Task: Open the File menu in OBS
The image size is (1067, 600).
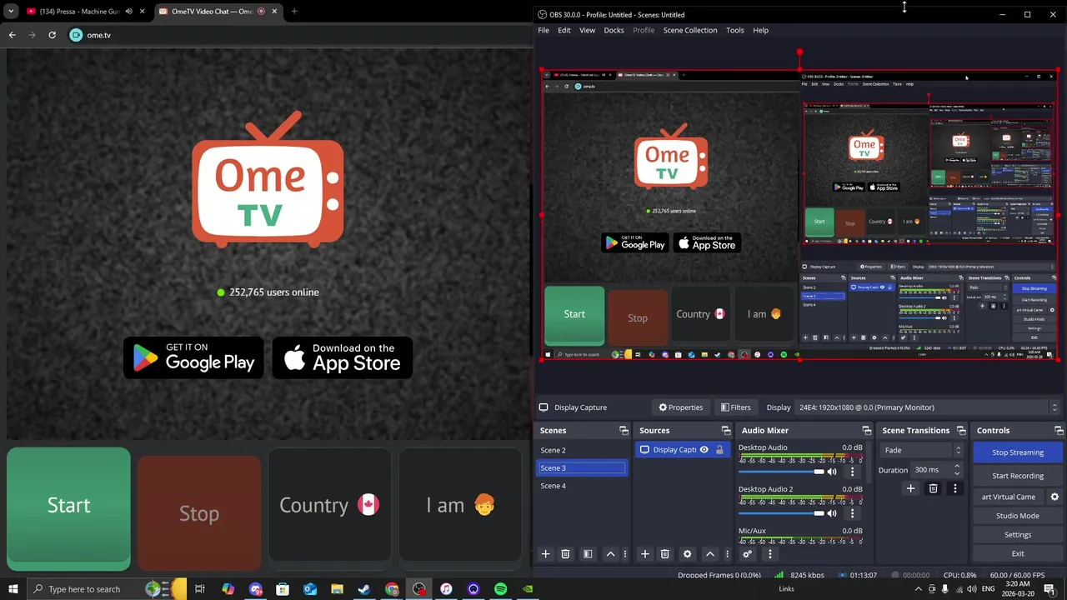Action: (x=544, y=30)
